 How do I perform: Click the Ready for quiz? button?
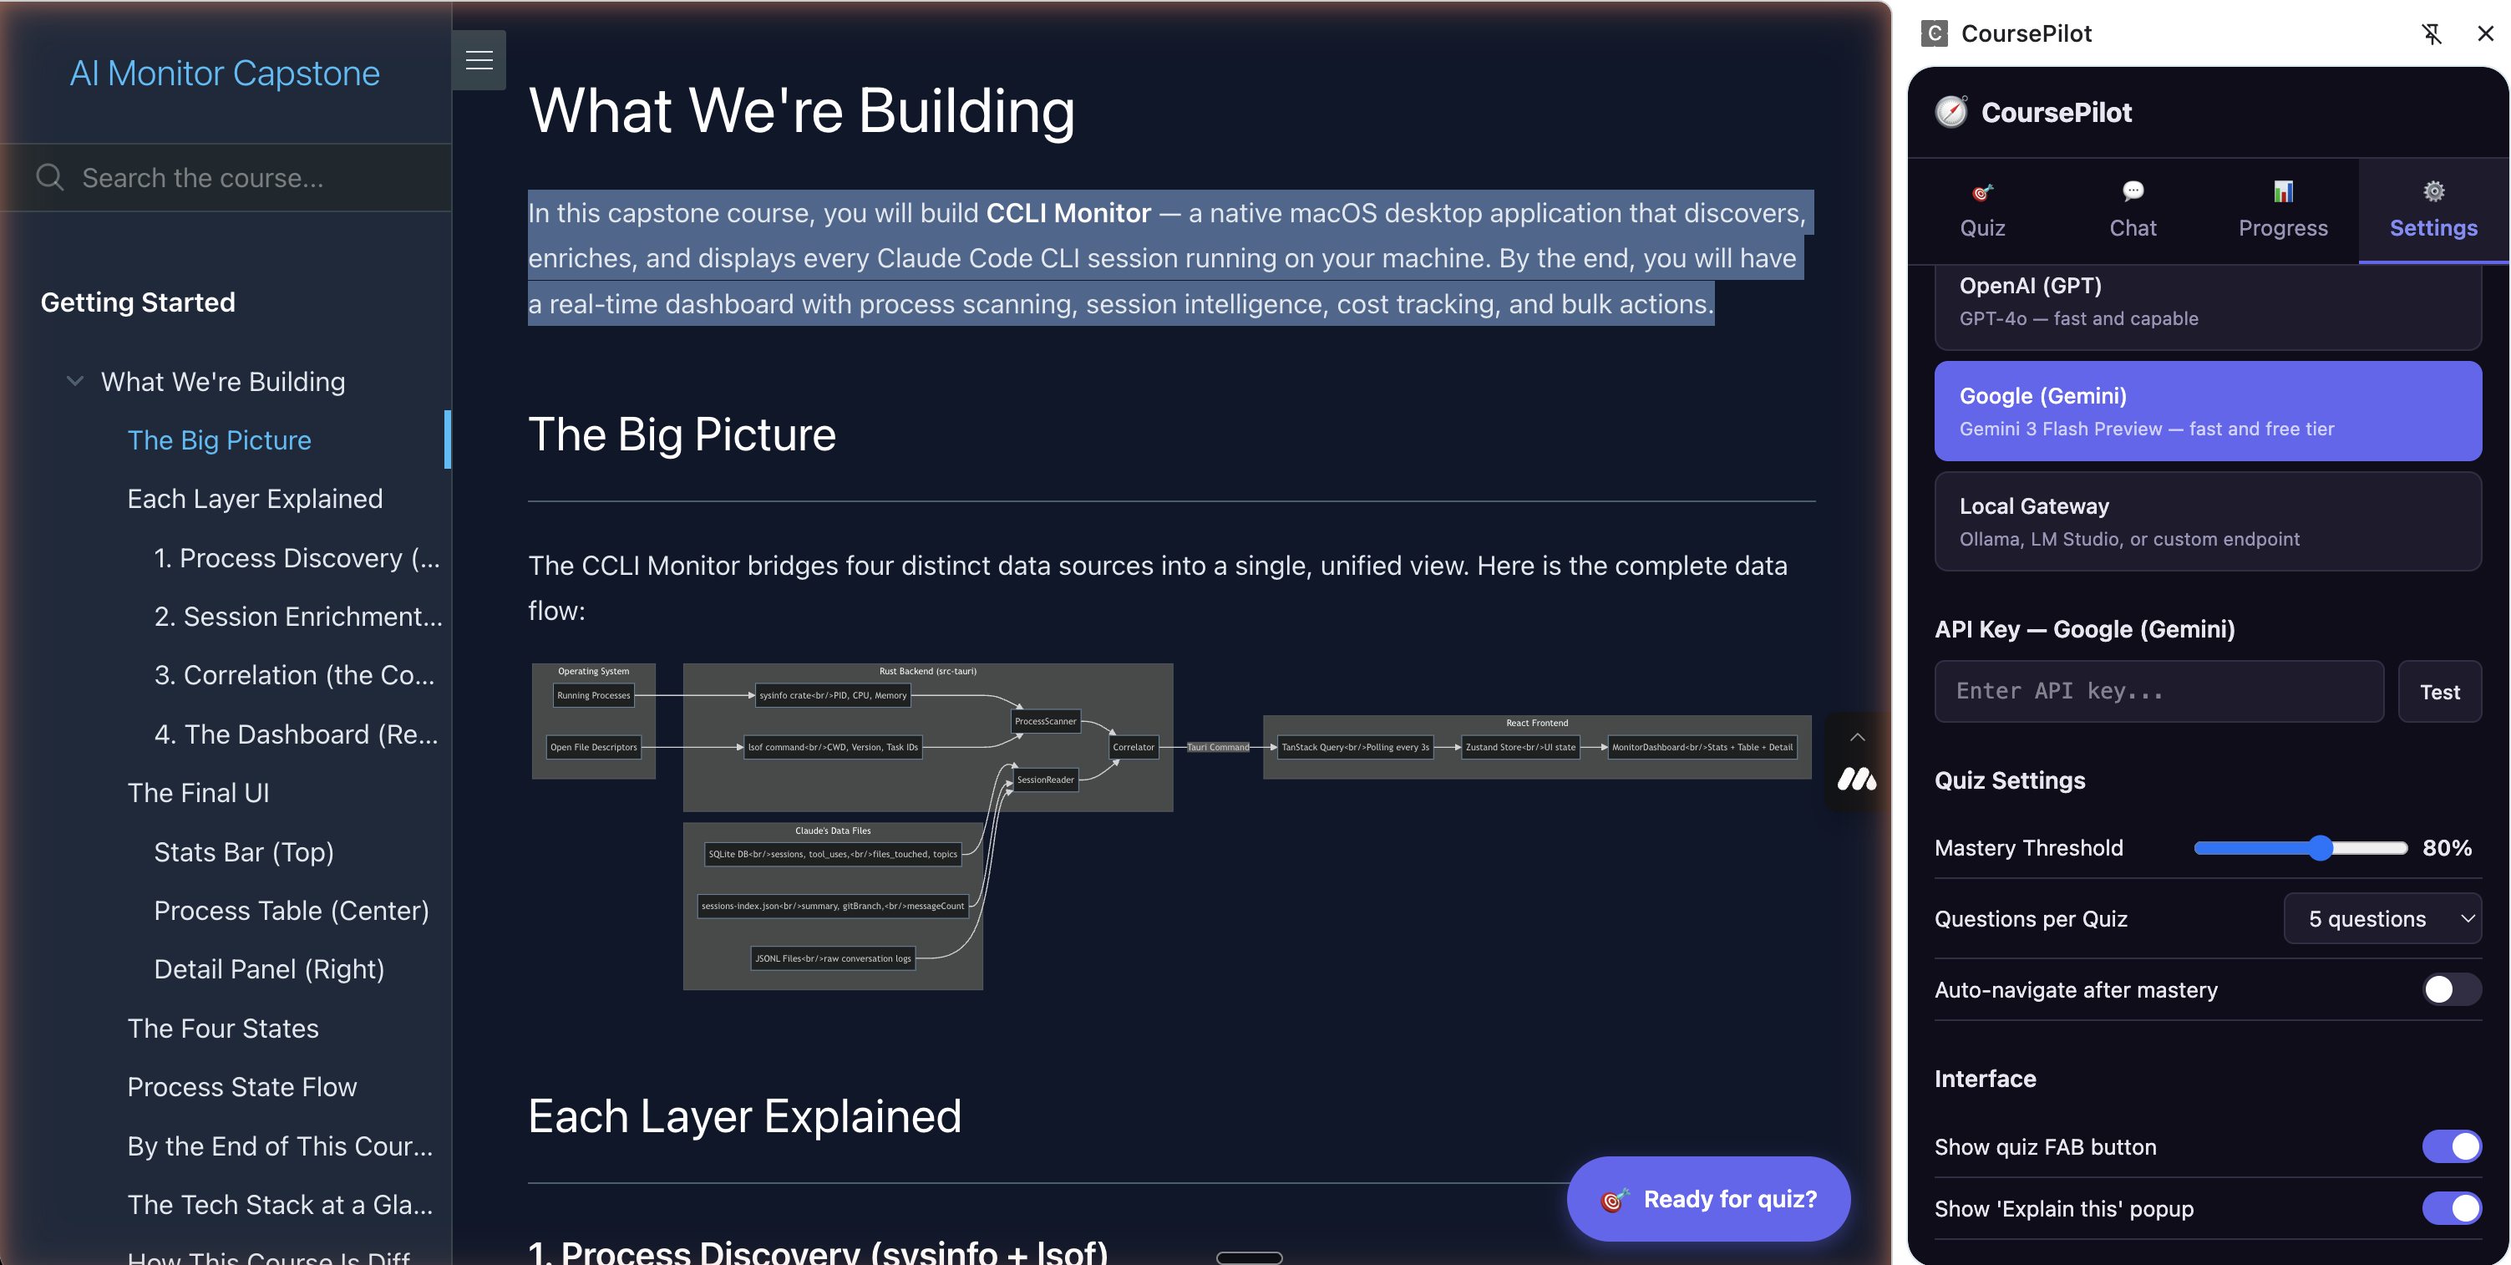tap(1707, 1199)
